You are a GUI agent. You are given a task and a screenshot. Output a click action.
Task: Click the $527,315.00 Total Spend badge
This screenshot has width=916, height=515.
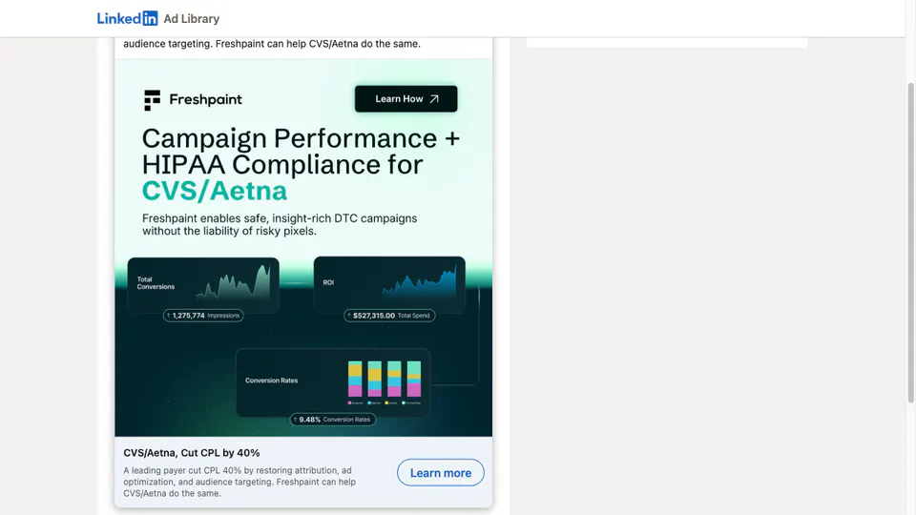pyautogui.click(x=389, y=316)
